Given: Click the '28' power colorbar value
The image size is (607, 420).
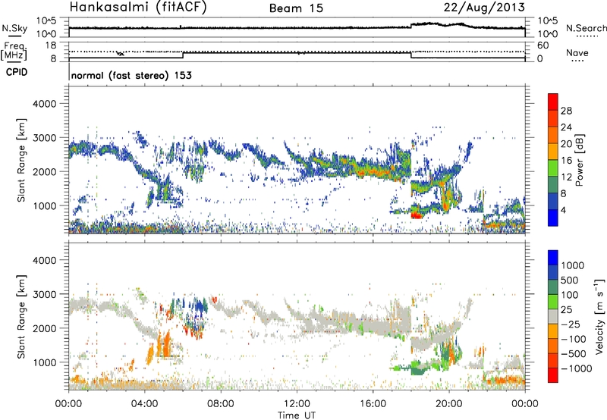Looking at the screenshot, I should [566, 111].
